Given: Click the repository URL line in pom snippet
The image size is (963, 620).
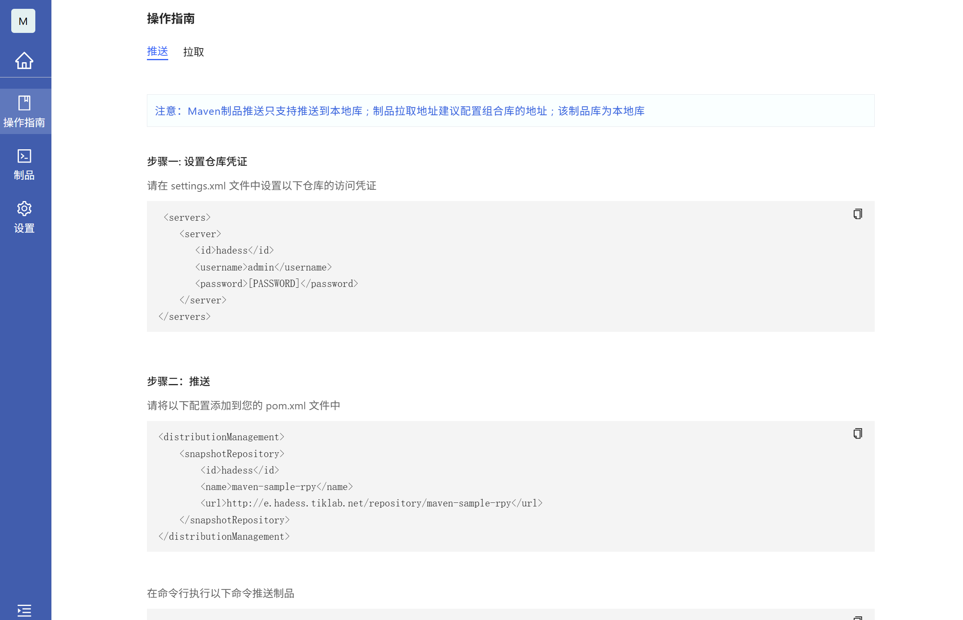Looking at the screenshot, I should (371, 503).
